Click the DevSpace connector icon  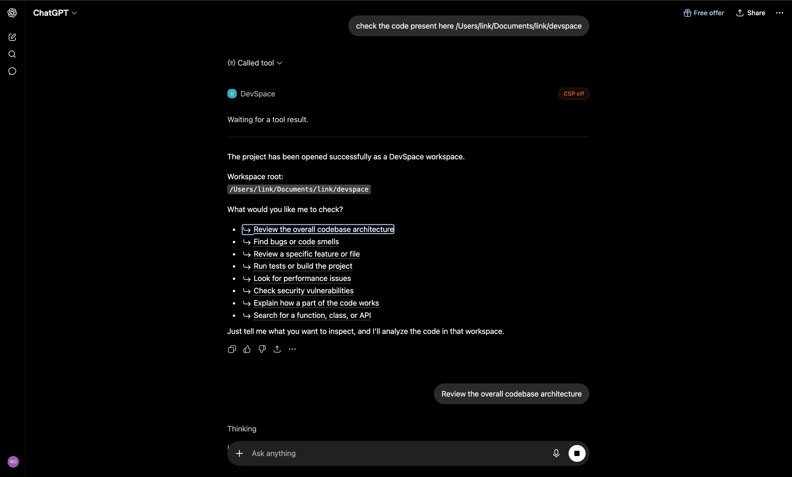pos(232,94)
